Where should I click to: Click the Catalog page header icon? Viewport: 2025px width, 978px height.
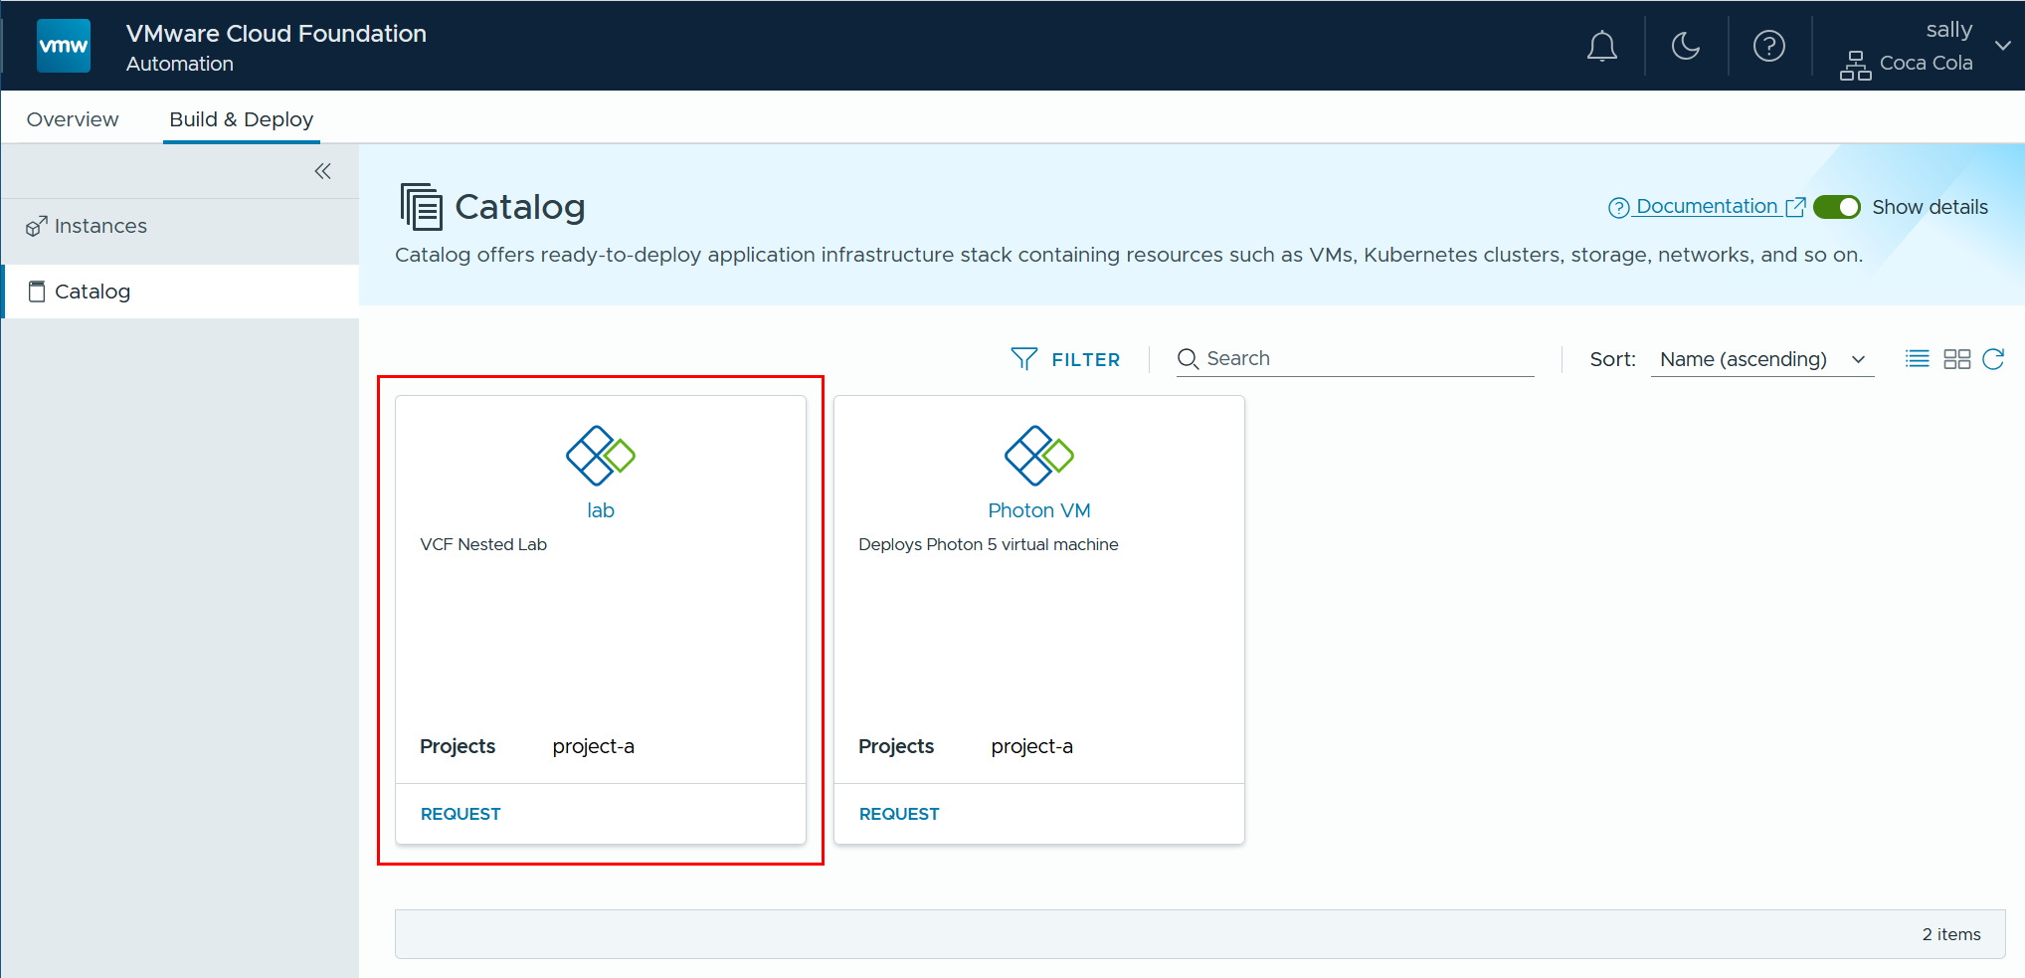click(421, 207)
